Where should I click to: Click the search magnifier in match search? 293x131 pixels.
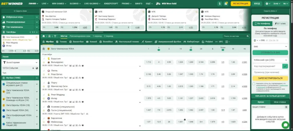pyautogui.click(x=248, y=36)
